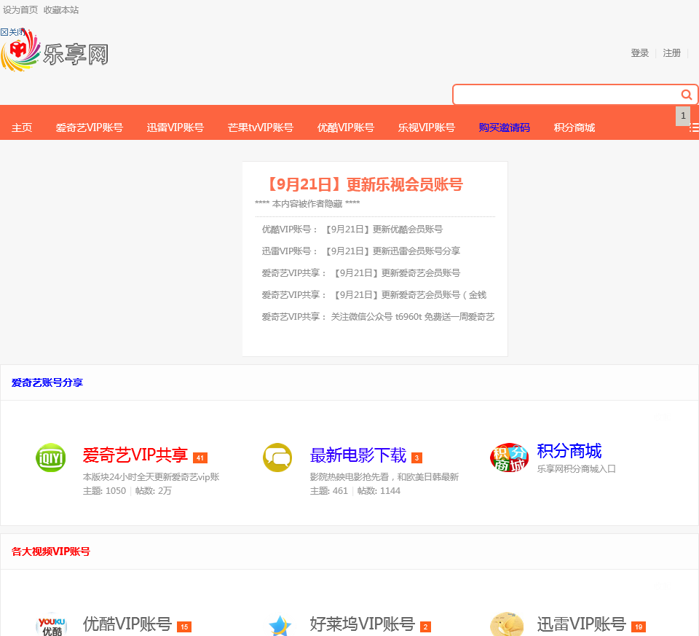Viewport: 699px width, 636px height.
Task: Click the 乐享网 site logo
Action: (x=55, y=52)
